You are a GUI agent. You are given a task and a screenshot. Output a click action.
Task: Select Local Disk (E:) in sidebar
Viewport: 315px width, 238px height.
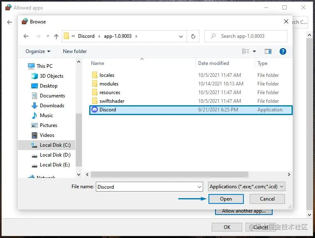(x=51, y=165)
